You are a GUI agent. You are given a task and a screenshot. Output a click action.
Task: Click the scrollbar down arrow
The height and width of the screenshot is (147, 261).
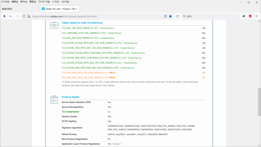259,145
